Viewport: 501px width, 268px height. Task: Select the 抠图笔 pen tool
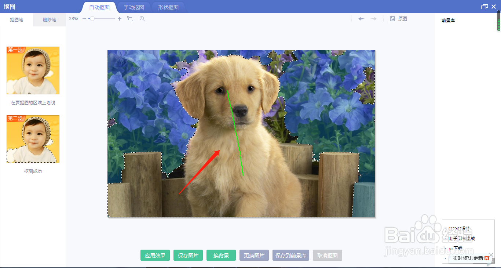coord(17,20)
